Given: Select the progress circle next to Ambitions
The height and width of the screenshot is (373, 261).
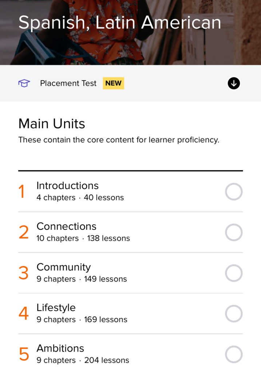Looking at the screenshot, I should (234, 354).
